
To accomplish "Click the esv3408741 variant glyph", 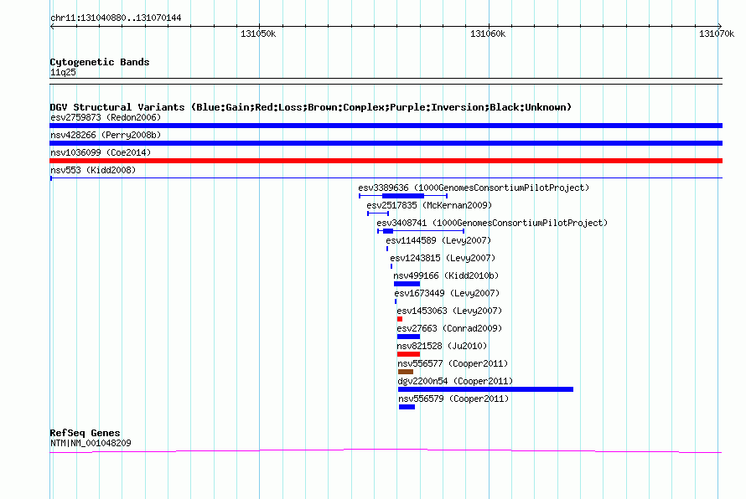I will (x=421, y=231).
